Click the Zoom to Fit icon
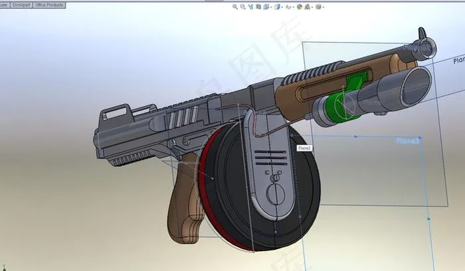Image resolution: width=465 pixels, height=271 pixels. (x=235, y=7)
